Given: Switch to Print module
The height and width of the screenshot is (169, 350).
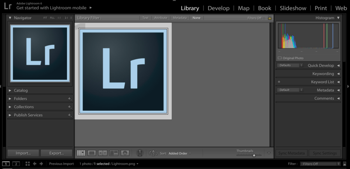Looking at the screenshot, I should click(x=321, y=8).
